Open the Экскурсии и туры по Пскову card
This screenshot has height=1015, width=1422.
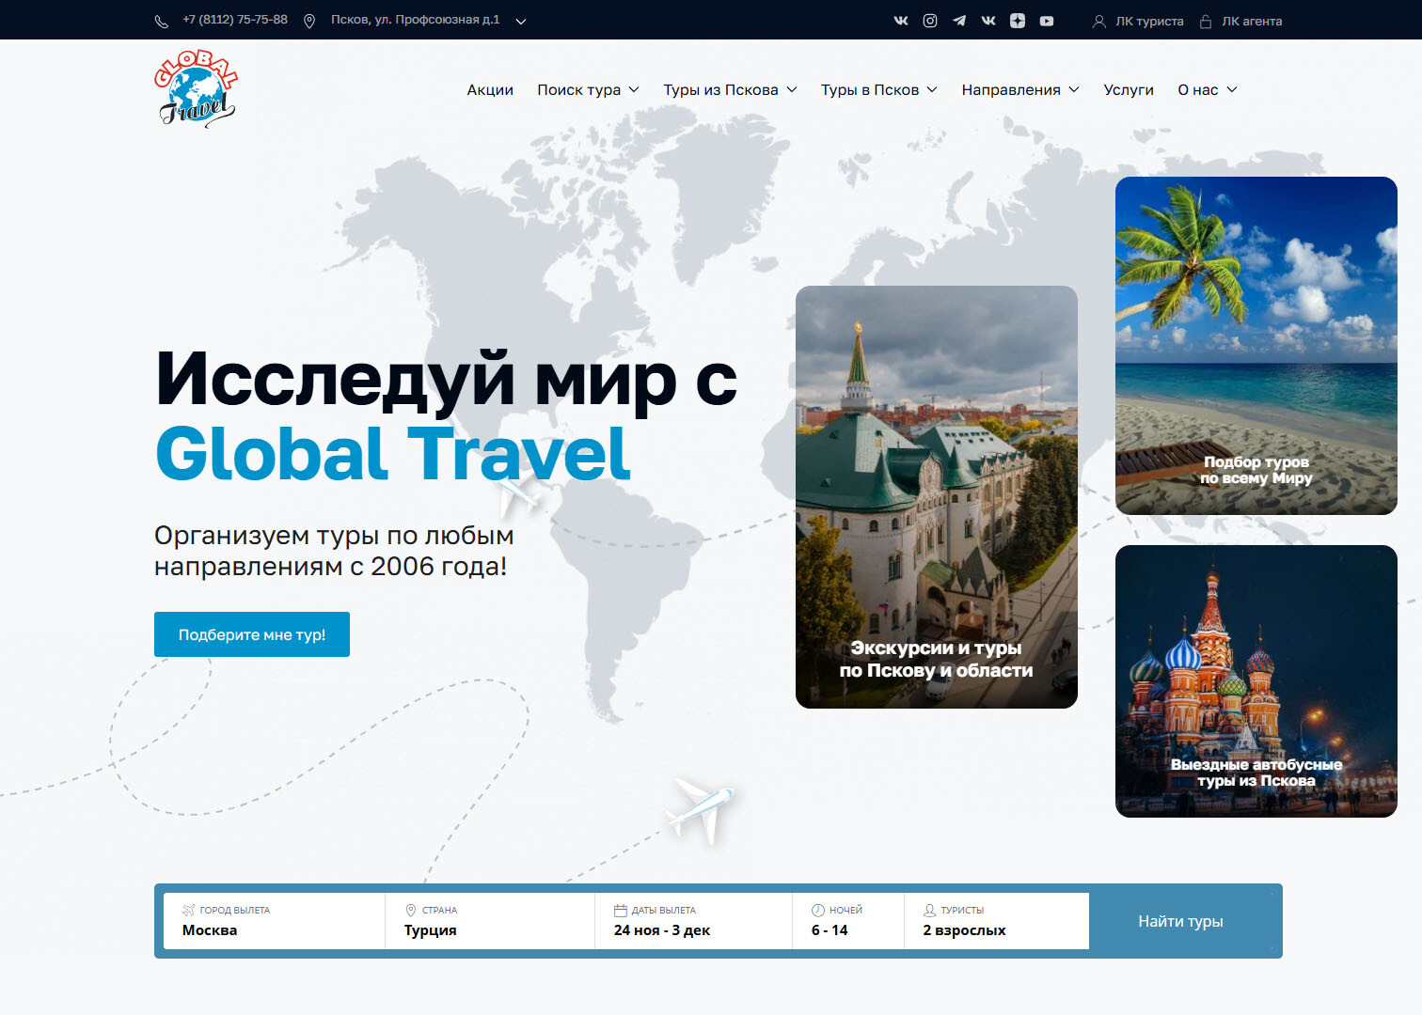[x=936, y=497]
